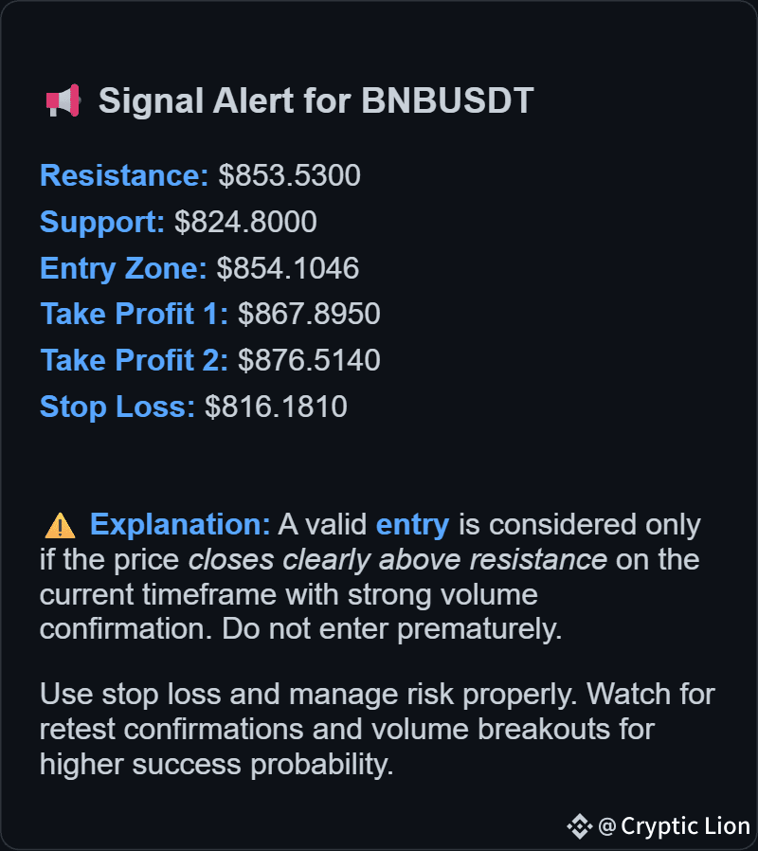Open the @Cryptic Lion watermark handle
Image resolution: width=758 pixels, height=851 pixels.
pyautogui.click(x=674, y=826)
